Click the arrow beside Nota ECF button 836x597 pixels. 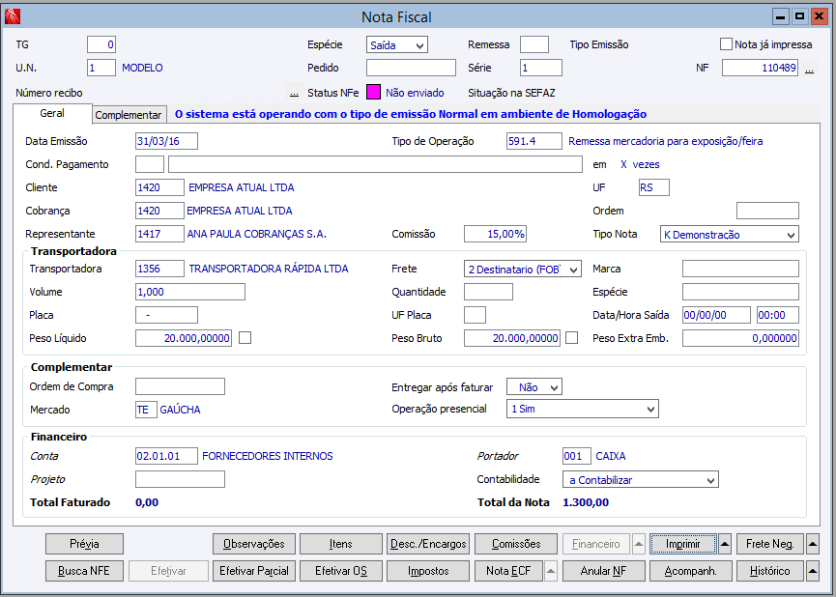coord(551,571)
